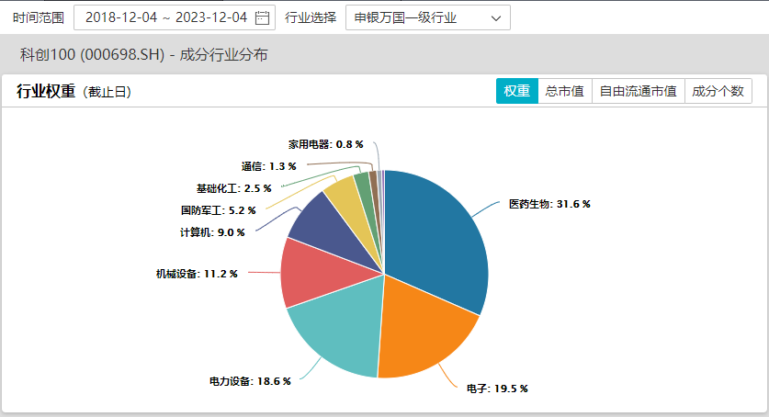Select the 权重 tab
Image resolution: width=769 pixels, height=417 pixels.
click(x=517, y=91)
